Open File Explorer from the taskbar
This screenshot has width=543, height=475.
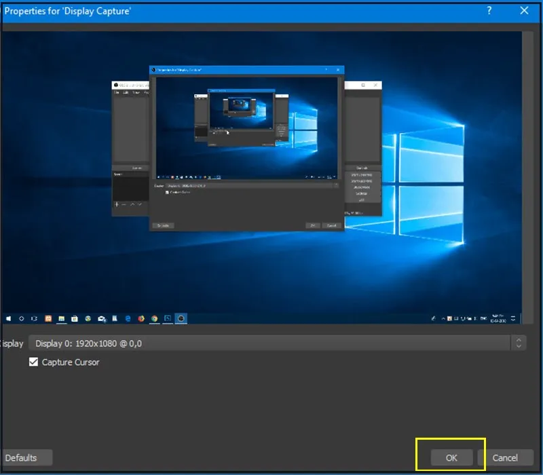[x=61, y=318]
